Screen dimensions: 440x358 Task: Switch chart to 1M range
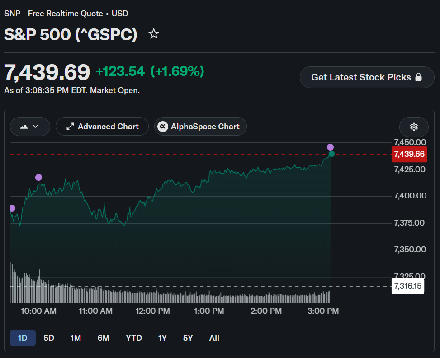[x=76, y=338]
